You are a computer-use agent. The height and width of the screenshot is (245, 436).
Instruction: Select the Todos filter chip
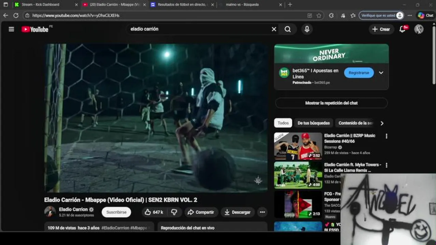pos(283,123)
